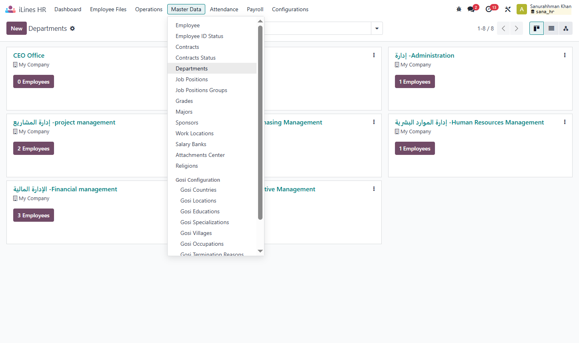Click 3 Employees on Financial management card
This screenshot has height=343, width=579.
point(34,215)
